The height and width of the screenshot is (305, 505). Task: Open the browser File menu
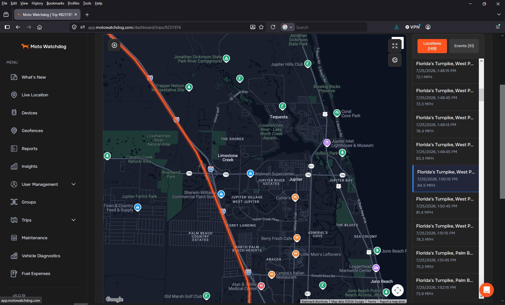coord(5,3)
